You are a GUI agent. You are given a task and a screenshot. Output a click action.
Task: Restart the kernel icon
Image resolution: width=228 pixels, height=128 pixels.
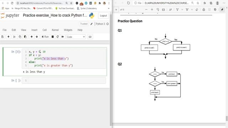[x=58, y=37]
